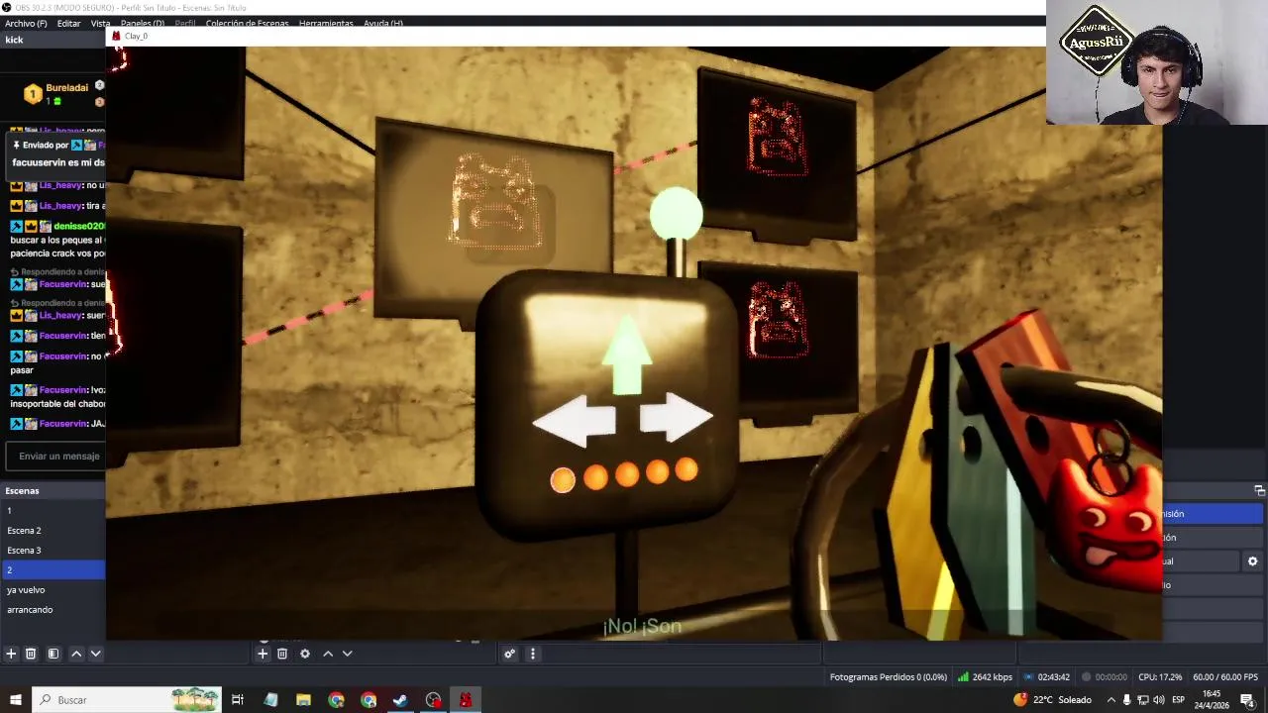Open advanced audio properties gears icon
Viewport: 1268px width, 713px height.
pyautogui.click(x=509, y=654)
